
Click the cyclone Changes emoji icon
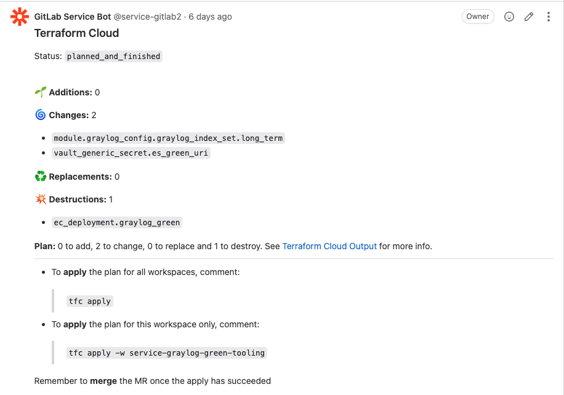click(40, 114)
